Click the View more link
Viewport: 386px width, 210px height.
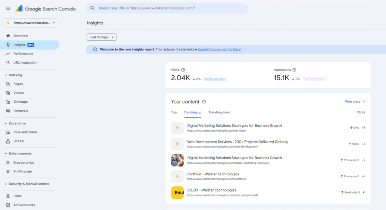coord(352,101)
